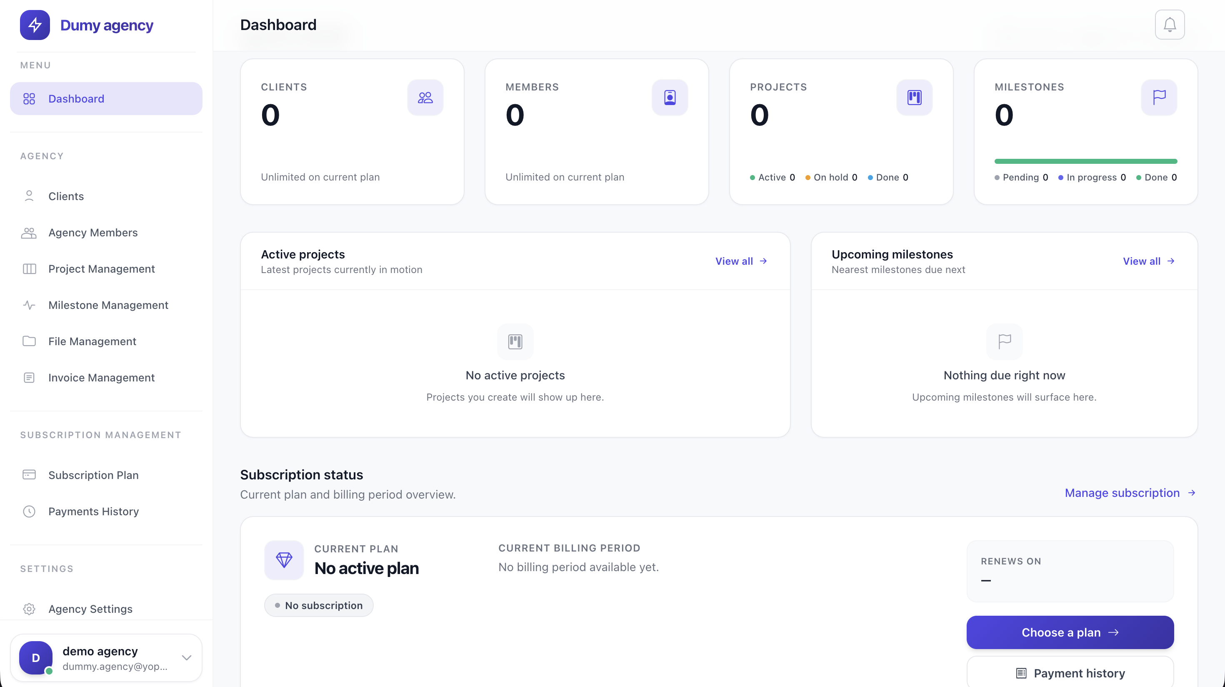Click 'Done 0' in Milestones card
Image resolution: width=1225 pixels, height=687 pixels.
pyautogui.click(x=1157, y=178)
